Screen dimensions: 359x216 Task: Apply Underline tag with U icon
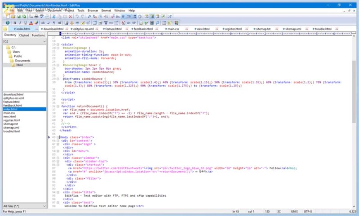(x=25, y=22)
